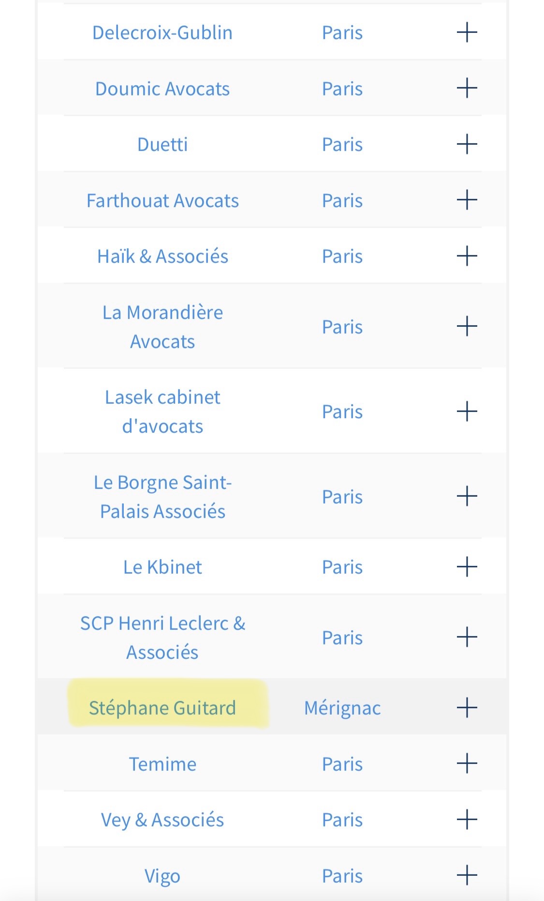Viewport: 544px width, 901px height.
Task: Expand Doumic Avocats details with plus
Action: click(x=467, y=89)
